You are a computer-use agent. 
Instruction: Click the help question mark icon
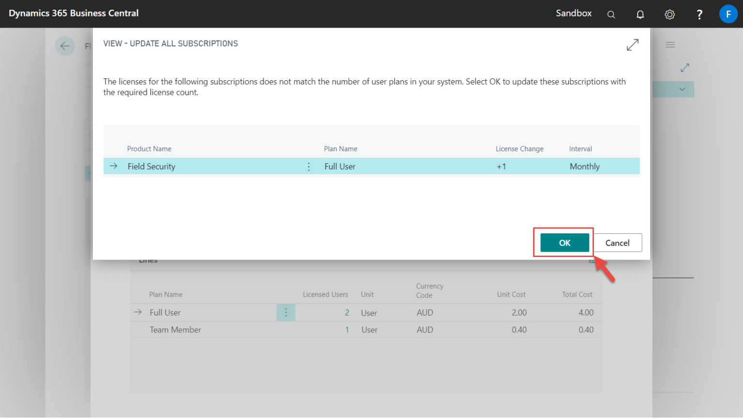coord(699,14)
